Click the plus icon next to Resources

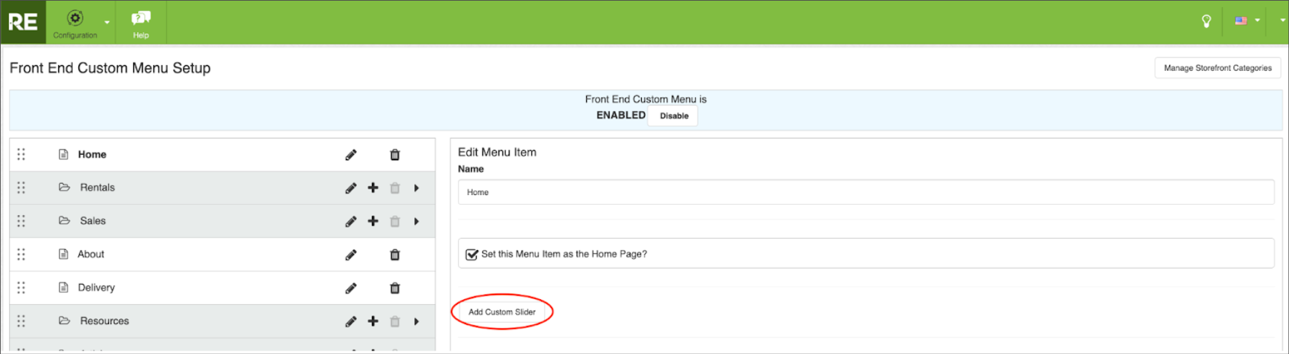pos(373,321)
